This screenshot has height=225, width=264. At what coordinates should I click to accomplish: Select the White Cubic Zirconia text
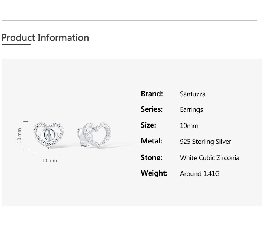[x=210, y=158]
